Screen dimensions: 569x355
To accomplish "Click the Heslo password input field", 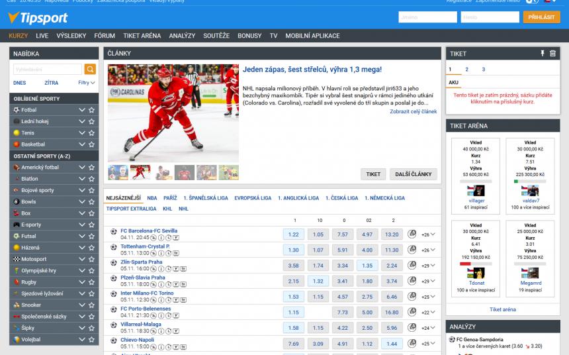I will coord(490,17).
